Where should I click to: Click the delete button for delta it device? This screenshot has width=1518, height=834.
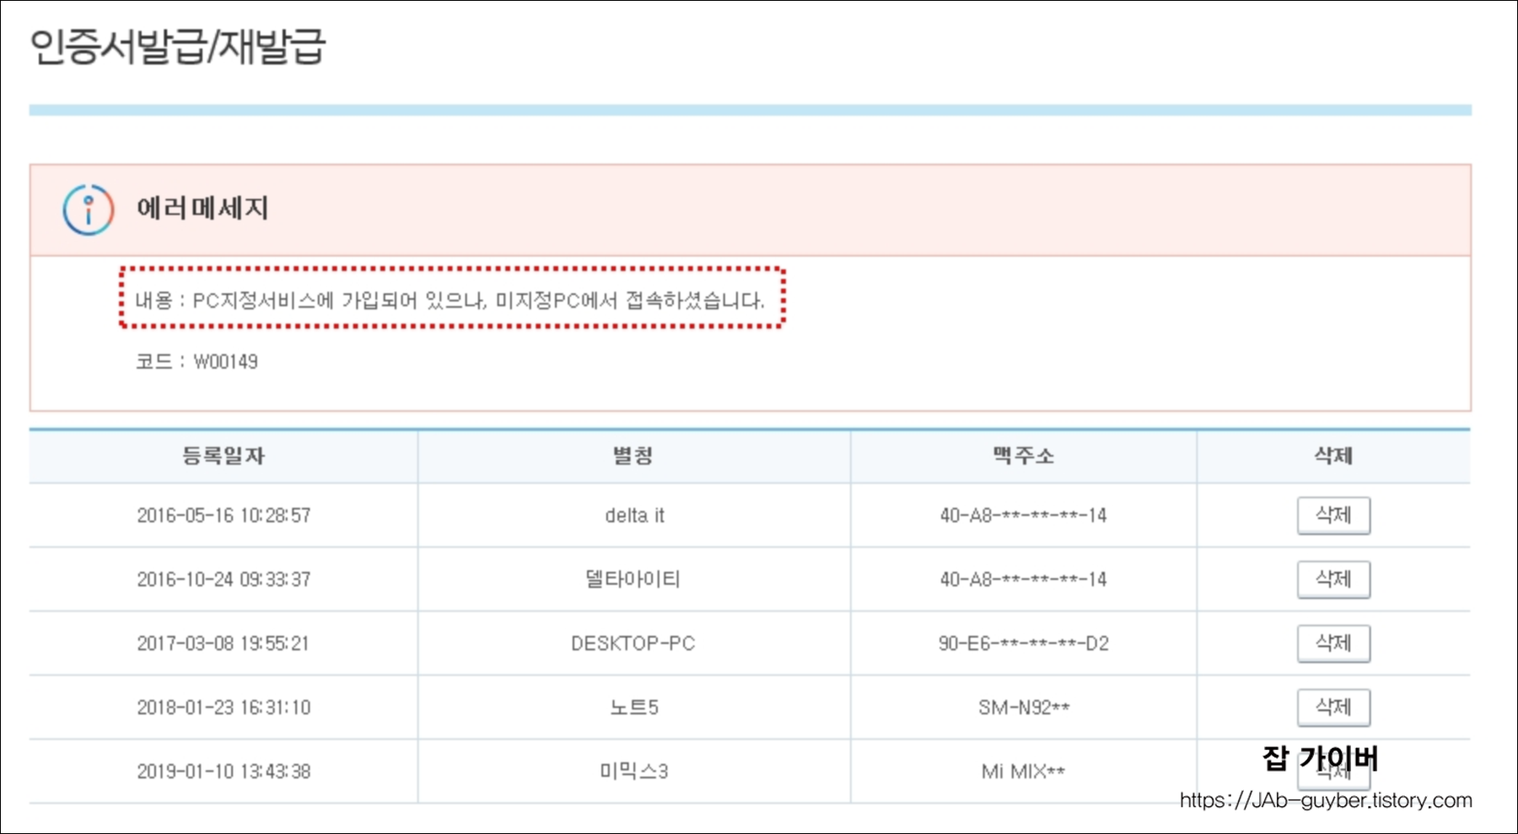pos(1332,516)
